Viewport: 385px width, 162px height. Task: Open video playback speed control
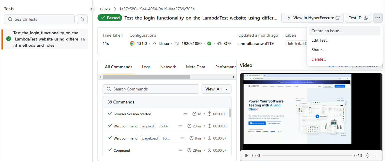(367, 155)
